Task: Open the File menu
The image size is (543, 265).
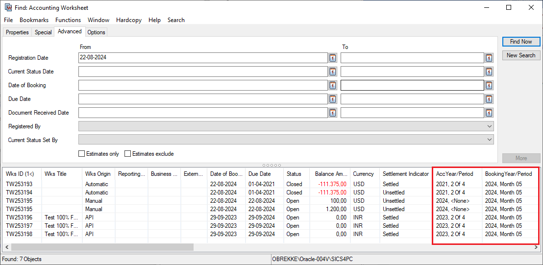Action: (x=8, y=20)
